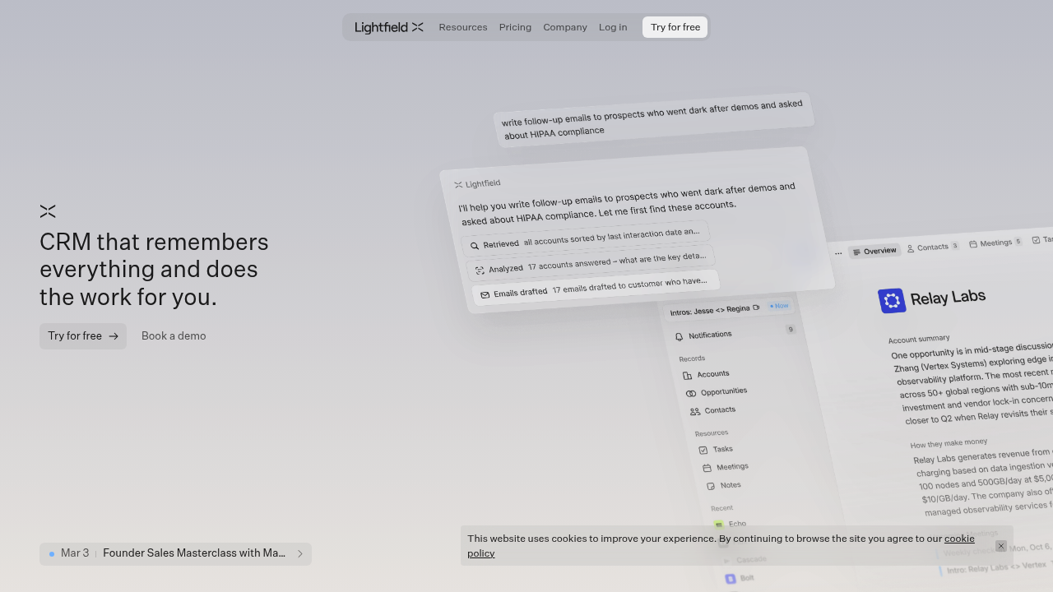Click the Lightfield logo in the navbar
Screen dimensions: 1053x592
coord(388,27)
